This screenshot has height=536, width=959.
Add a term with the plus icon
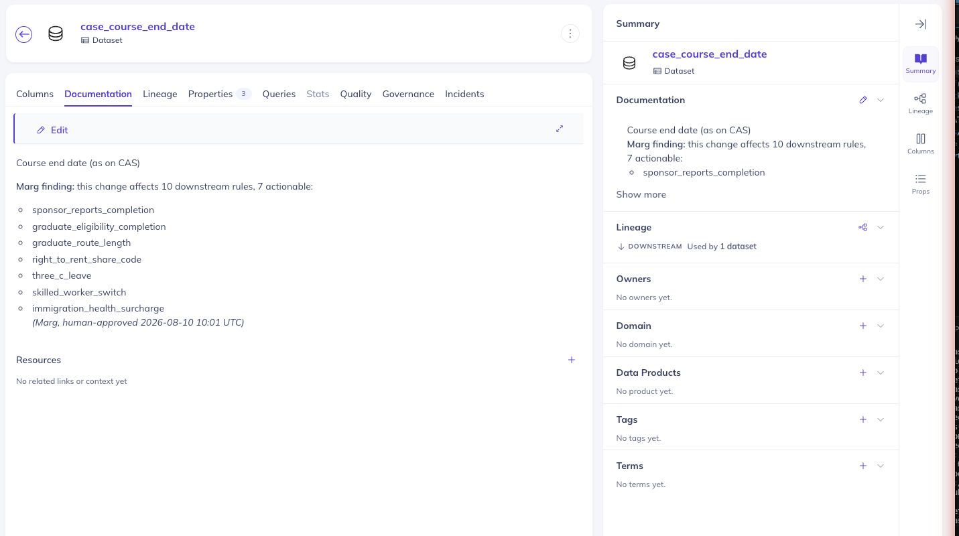(863, 466)
